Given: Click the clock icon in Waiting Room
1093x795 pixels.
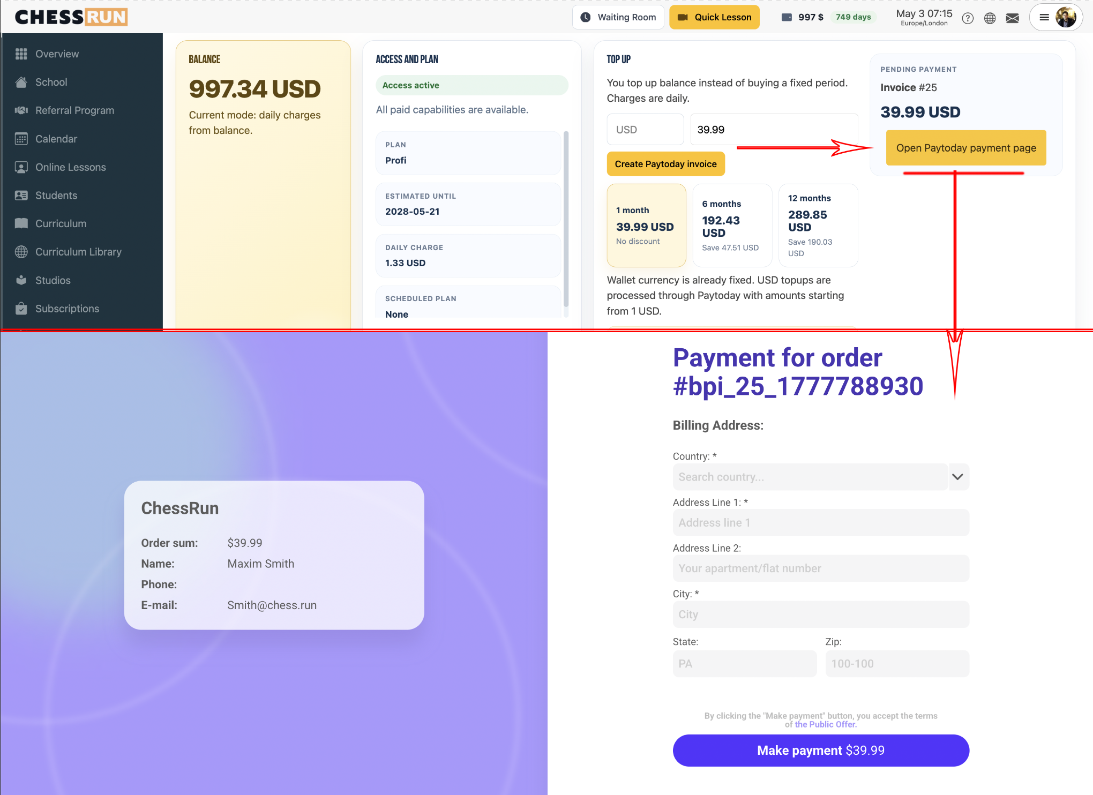Looking at the screenshot, I should (586, 17).
